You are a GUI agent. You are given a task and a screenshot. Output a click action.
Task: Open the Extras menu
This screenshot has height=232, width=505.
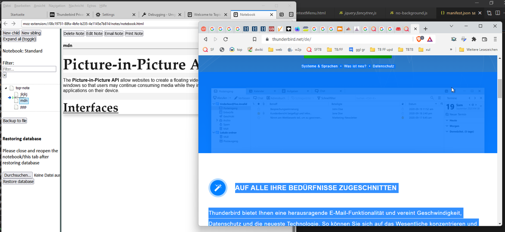point(92,6)
